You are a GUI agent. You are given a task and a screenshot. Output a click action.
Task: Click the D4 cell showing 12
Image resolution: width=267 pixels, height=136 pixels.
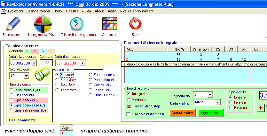tap(244, 59)
